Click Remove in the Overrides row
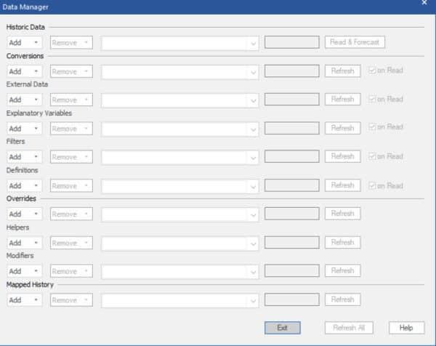 [x=71, y=214]
